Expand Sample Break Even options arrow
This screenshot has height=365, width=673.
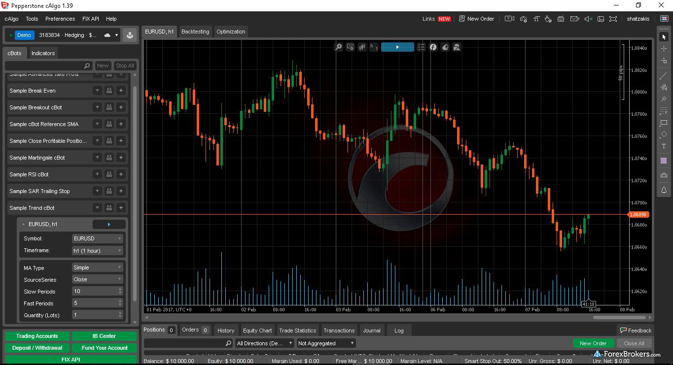point(97,91)
